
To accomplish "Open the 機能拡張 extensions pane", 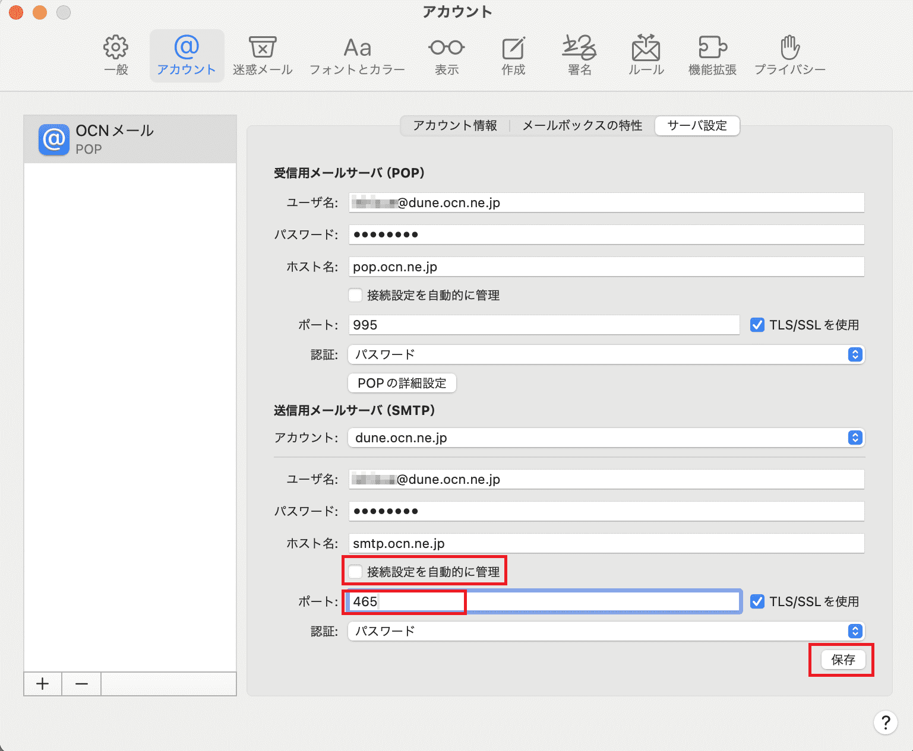I will click(x=712, y=56).
